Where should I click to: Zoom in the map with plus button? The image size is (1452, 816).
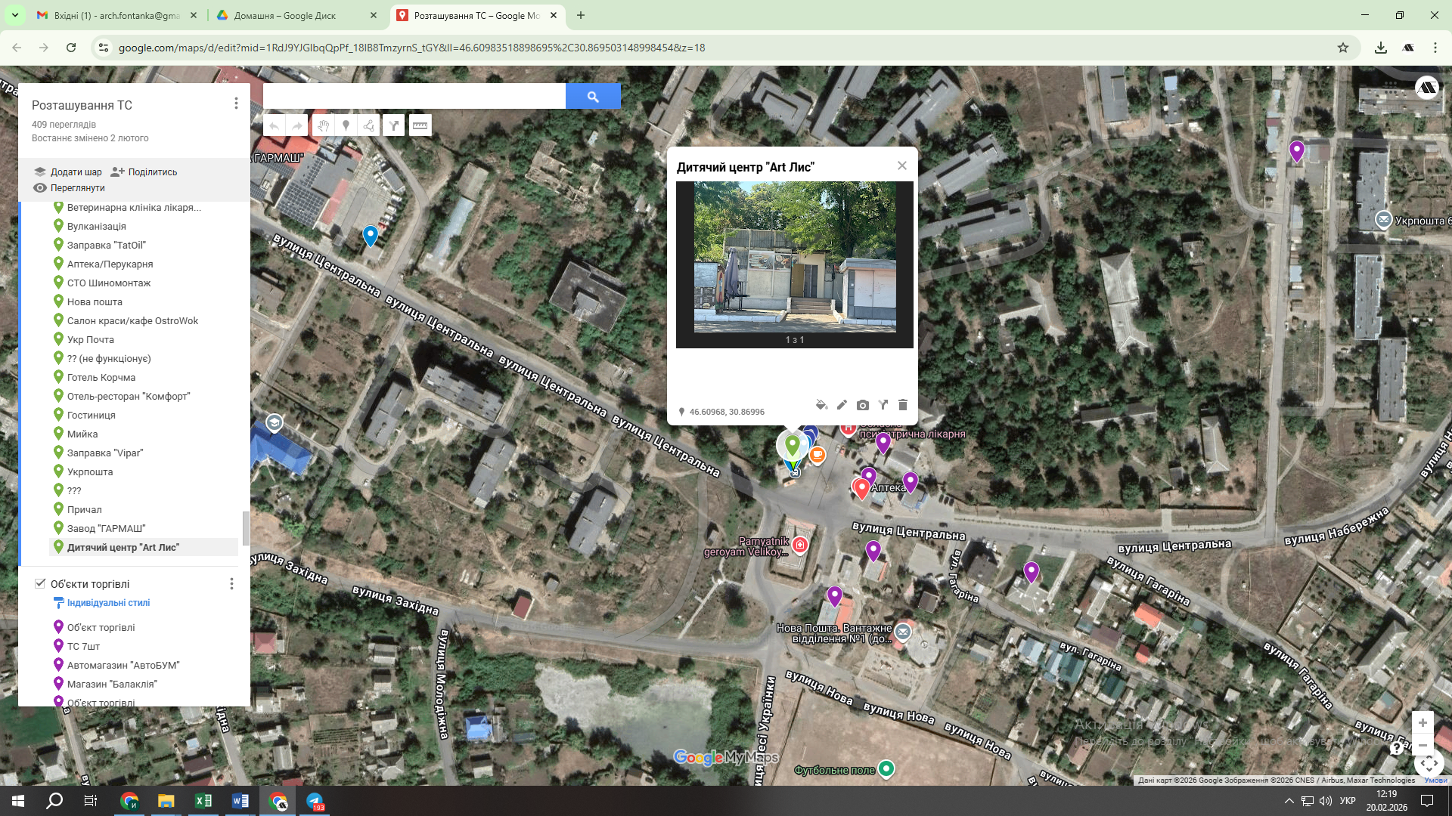[1422, 723]
